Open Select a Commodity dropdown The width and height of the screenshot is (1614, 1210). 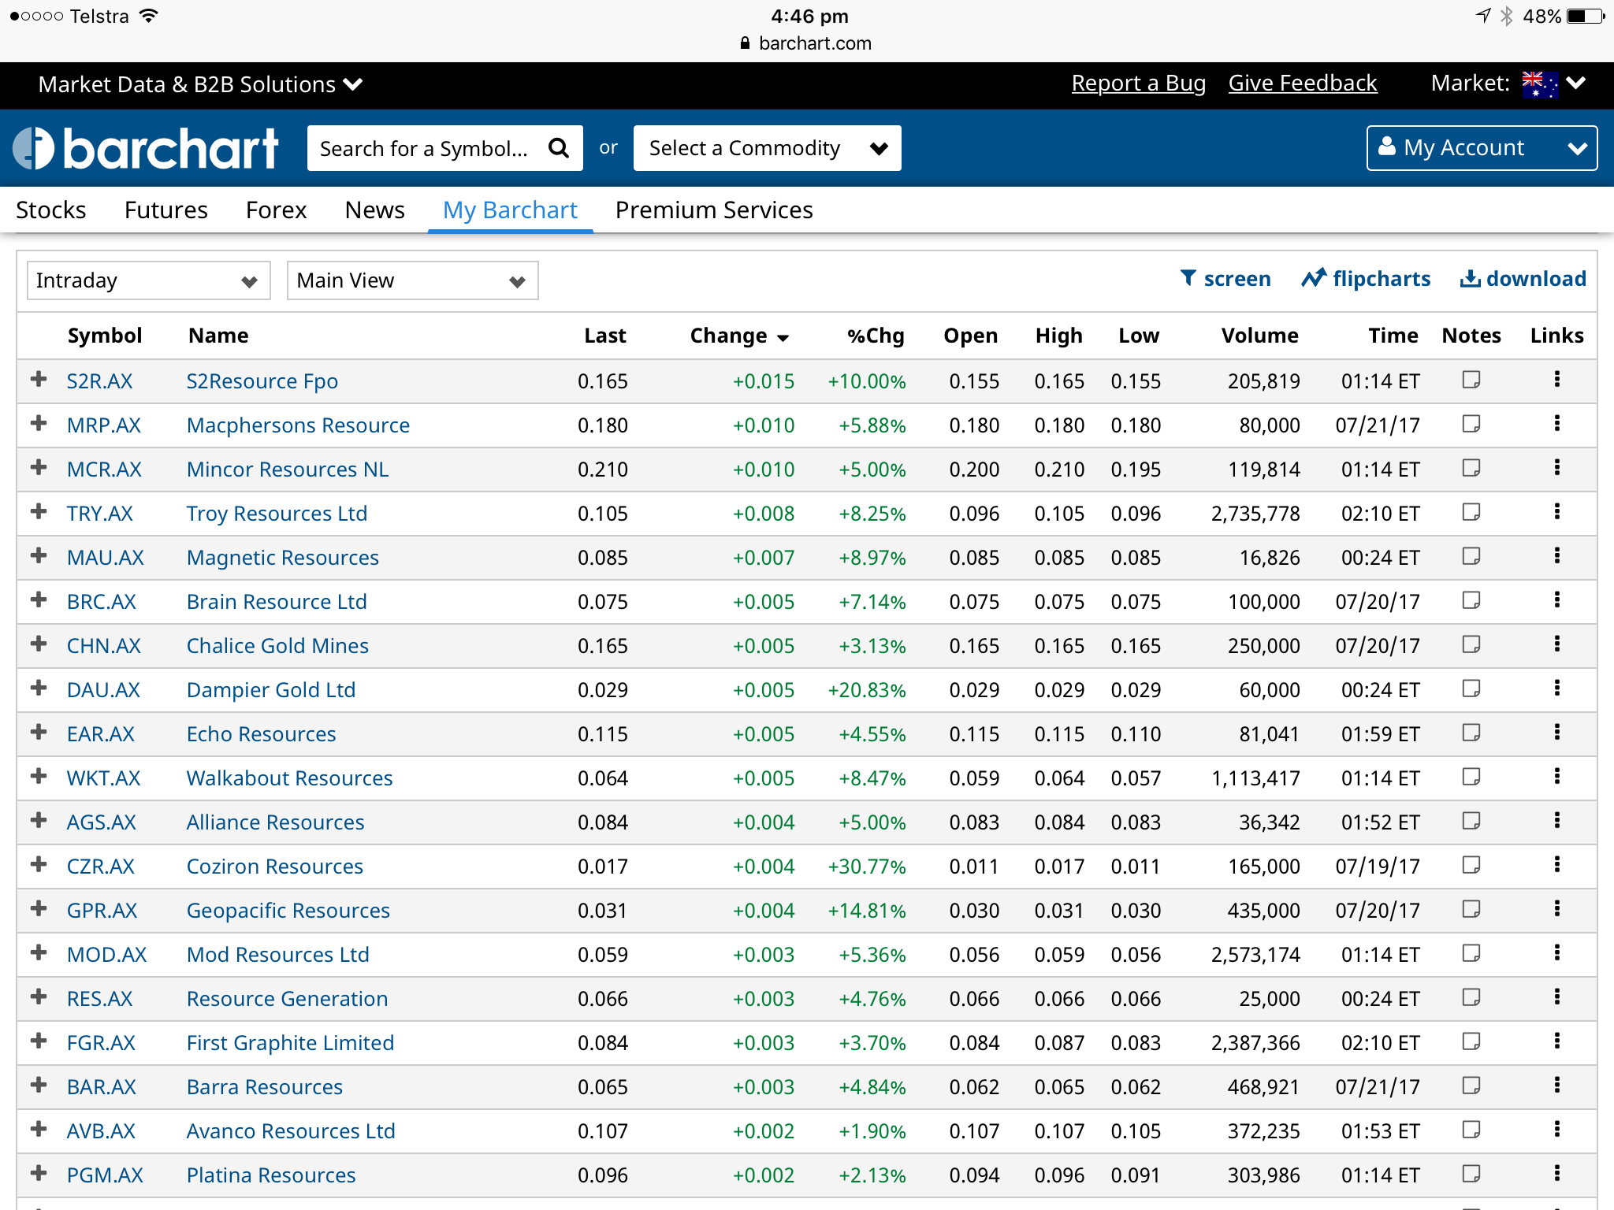tap(767, 148)
